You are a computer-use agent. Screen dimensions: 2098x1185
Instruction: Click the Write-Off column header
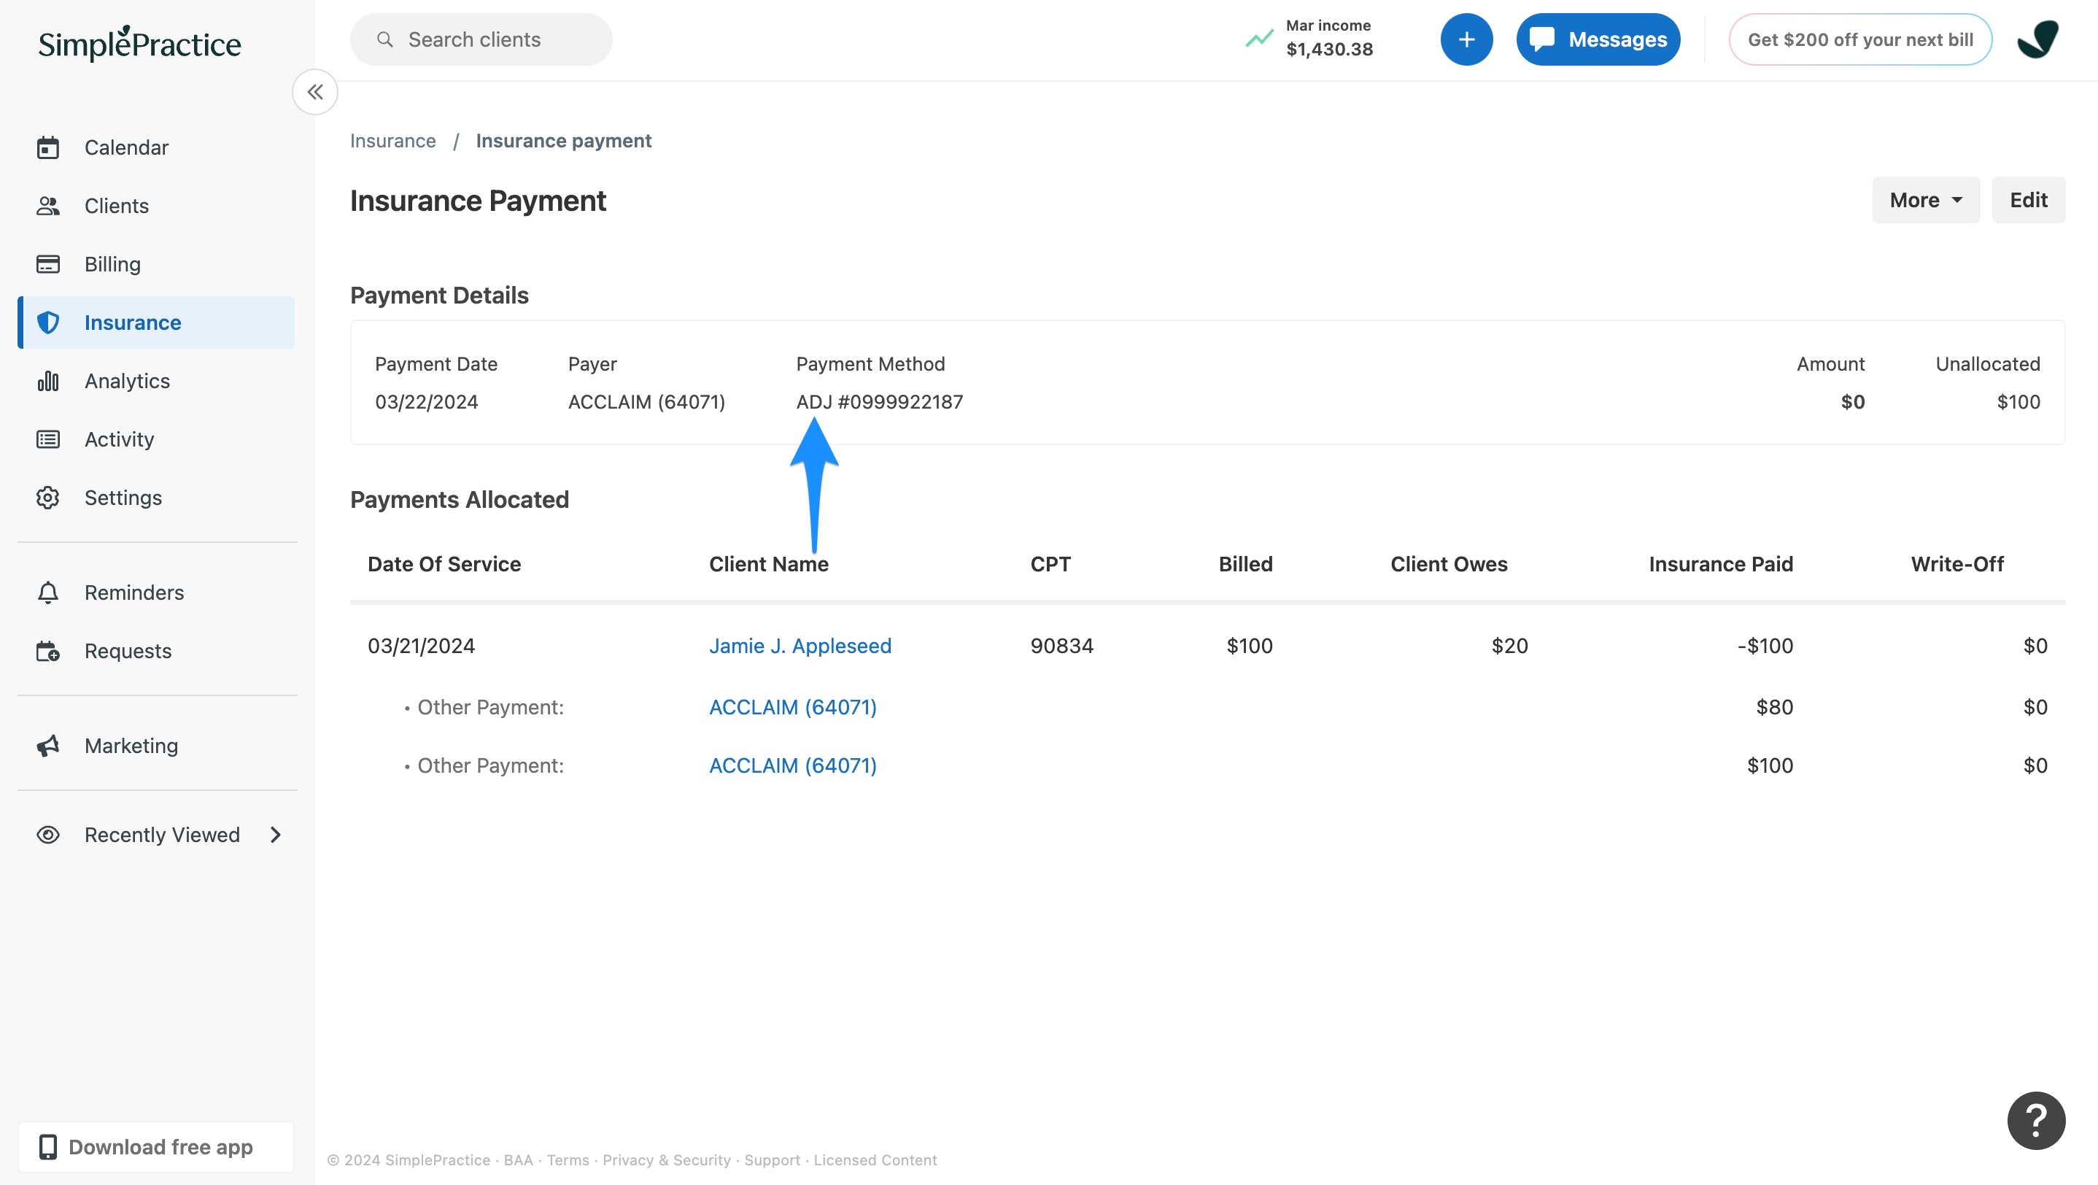1957,563
